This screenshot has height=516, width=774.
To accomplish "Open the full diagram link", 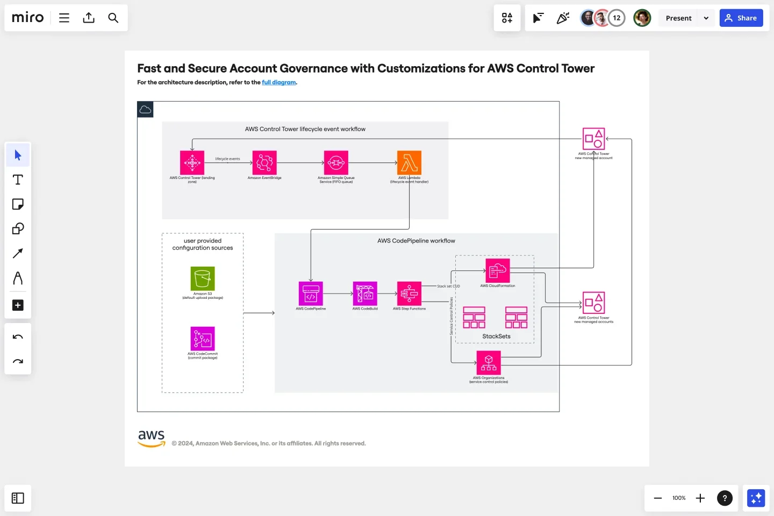I will (279, 82).
